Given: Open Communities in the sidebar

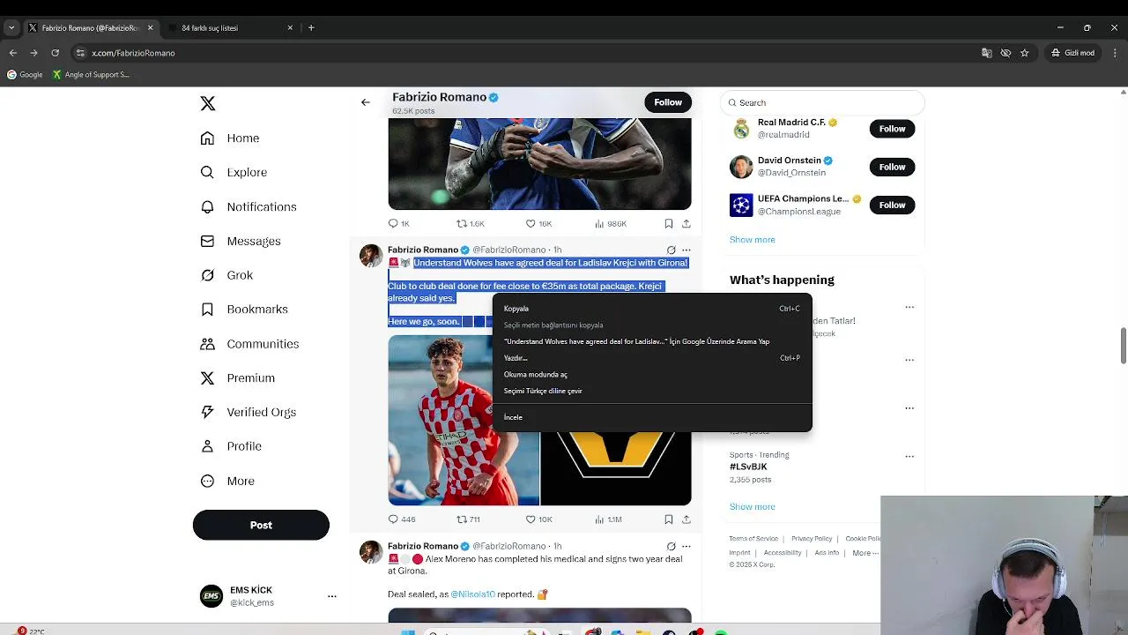Looking at the screenshot, I should 249,344.
